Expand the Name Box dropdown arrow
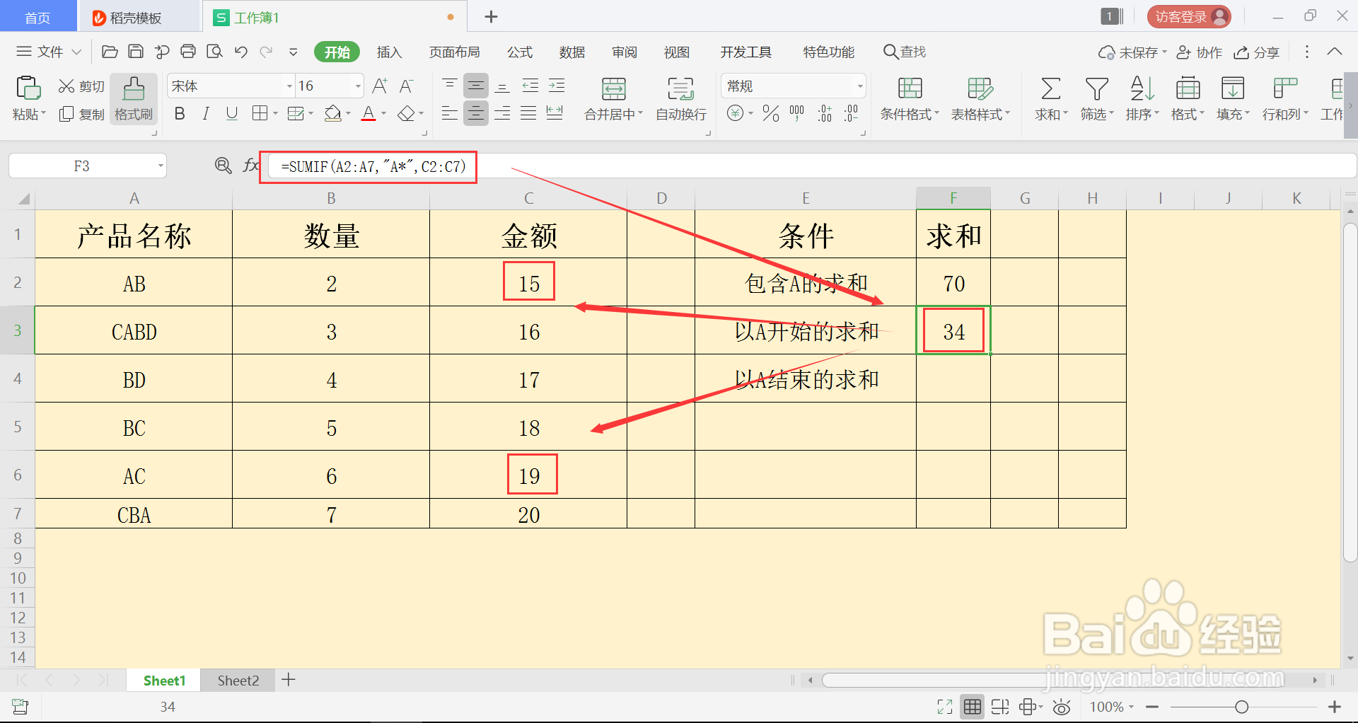1358x723 pixels. (x=161, y=166)
